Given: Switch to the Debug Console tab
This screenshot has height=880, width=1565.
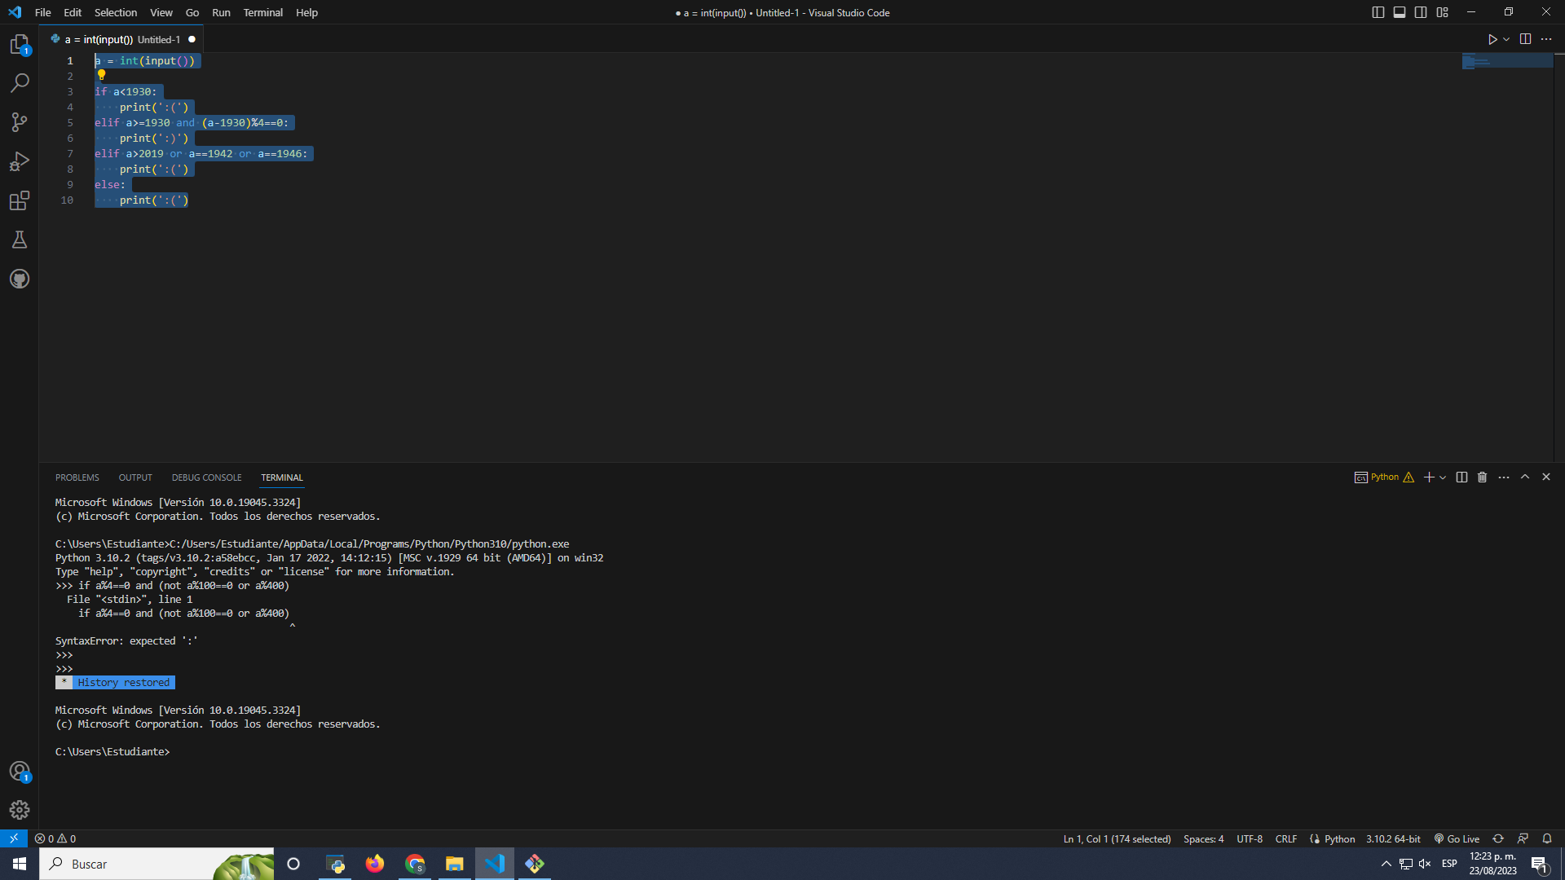Looking at the screenshot, I should coord(206,477).
